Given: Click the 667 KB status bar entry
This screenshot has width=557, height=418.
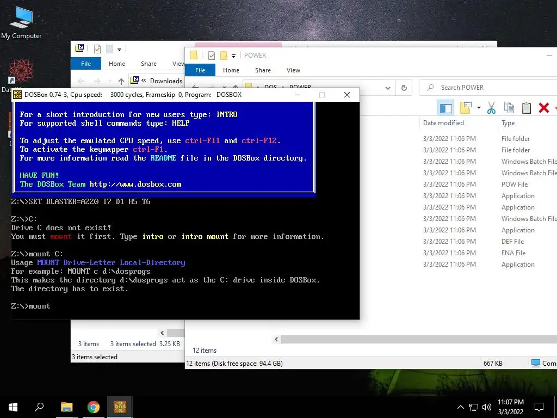Looking at the screenshot, I should [x=493, y=363].
